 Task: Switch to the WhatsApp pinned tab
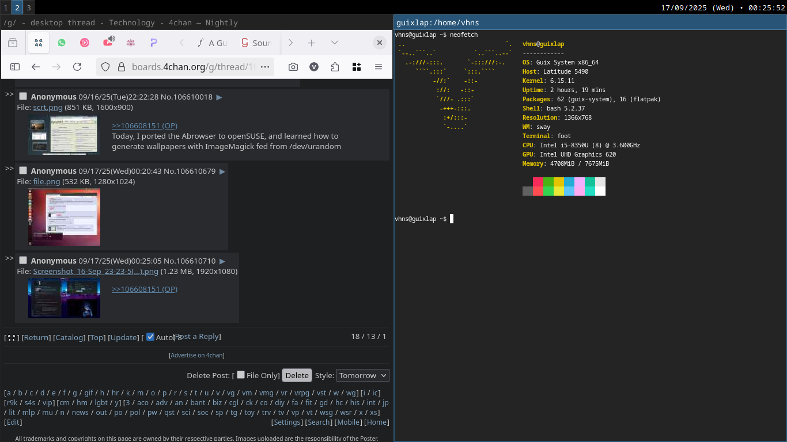(62, 43)
